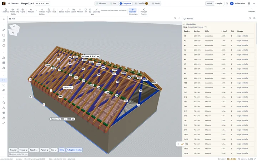257x161 pixels.
Task: Click the Copier toolbar icon
Action: coord(49,10)
